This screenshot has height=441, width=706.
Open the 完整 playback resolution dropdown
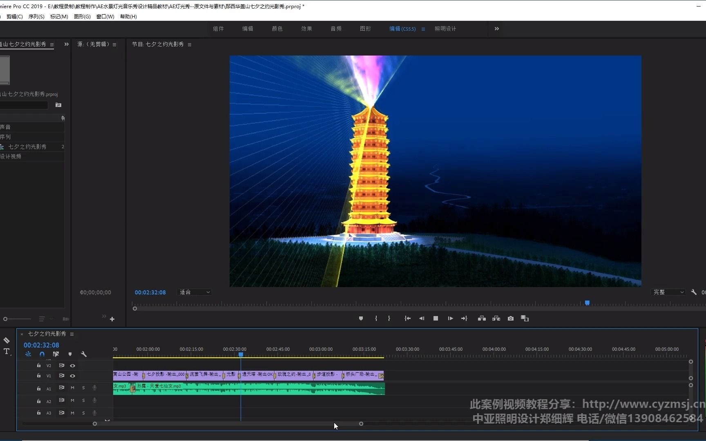pyautogui.click(x=668, y=292)
